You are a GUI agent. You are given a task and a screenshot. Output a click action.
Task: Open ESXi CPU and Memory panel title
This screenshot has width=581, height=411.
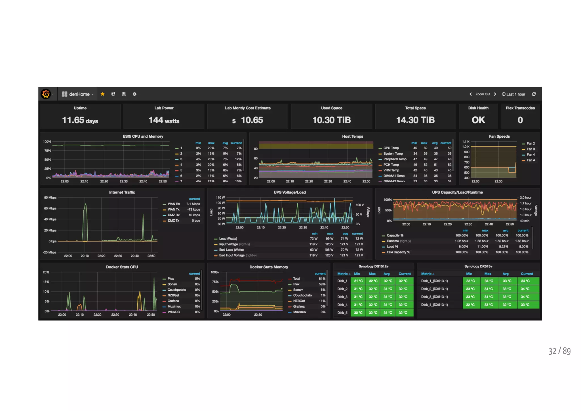[143, 136]
